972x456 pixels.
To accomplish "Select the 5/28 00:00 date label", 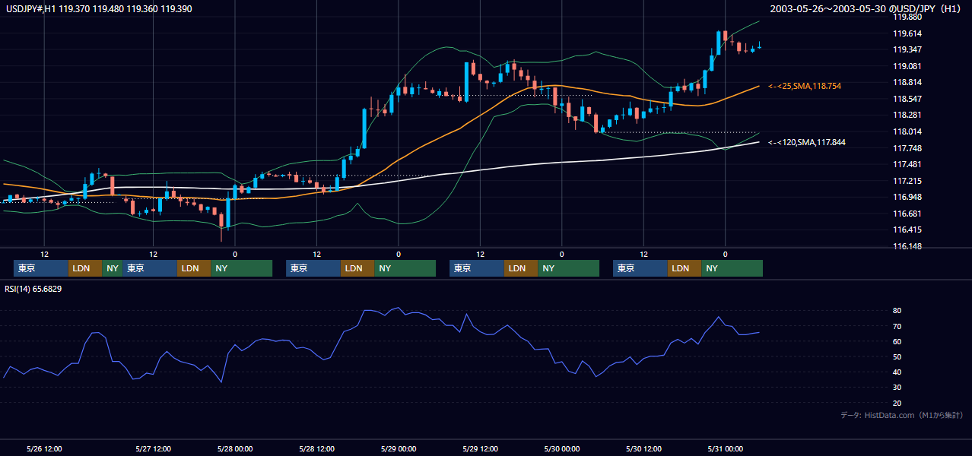I will pyautogui.click(x=234, y=448).
